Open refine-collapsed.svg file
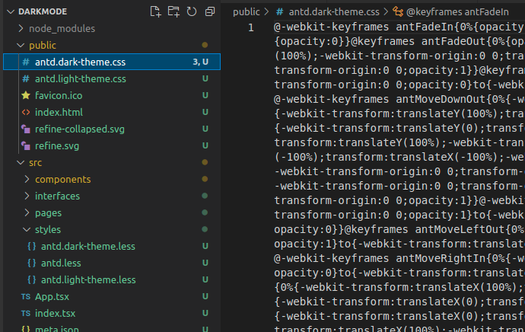The image size is (525, 332). tap(112, 129)
